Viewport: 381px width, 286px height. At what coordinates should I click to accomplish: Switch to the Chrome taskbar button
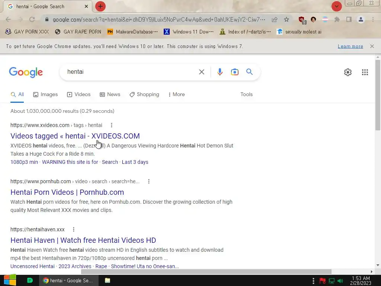[69, 280]
